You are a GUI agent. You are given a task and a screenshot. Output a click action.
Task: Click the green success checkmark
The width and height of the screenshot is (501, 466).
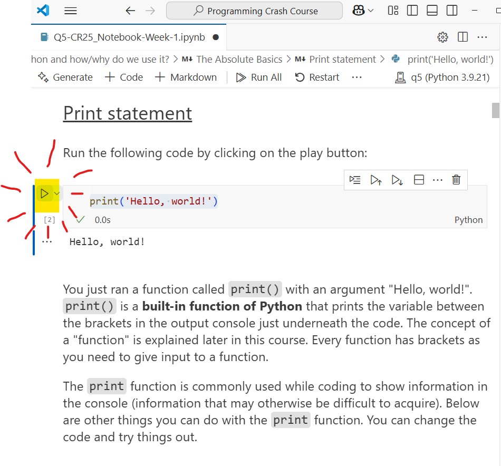pos(80,219)
